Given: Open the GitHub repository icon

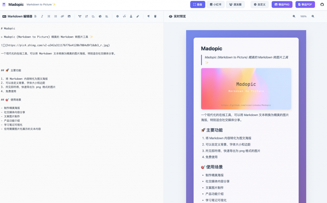Looking at the screenshot, I should (x=322, y=4).
